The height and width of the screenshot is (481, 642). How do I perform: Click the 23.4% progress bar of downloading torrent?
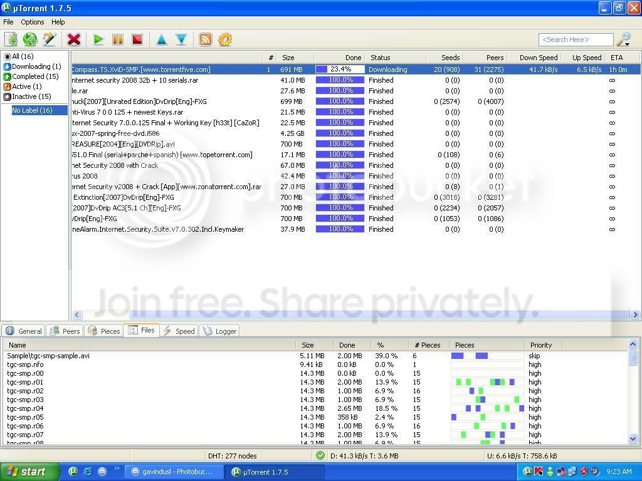[x=340, y=70]
